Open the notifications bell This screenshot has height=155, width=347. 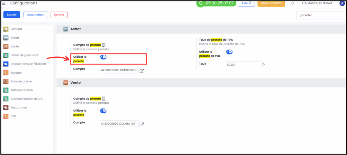(x=293, y=3)
